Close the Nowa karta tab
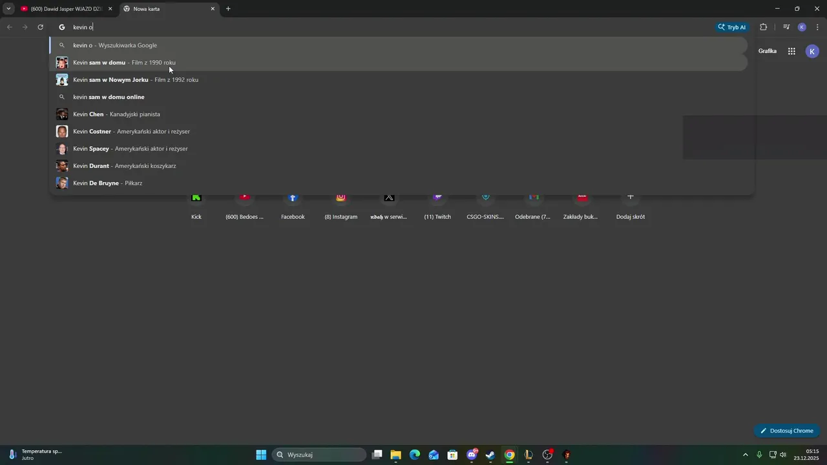The height and width of the screenshot is (465, 827). [x=213, y=9]
